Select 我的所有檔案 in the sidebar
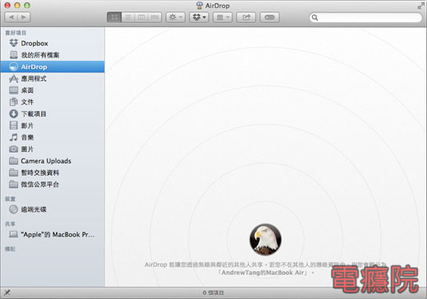This screenshot has width=427, height=299. [53, 55]
